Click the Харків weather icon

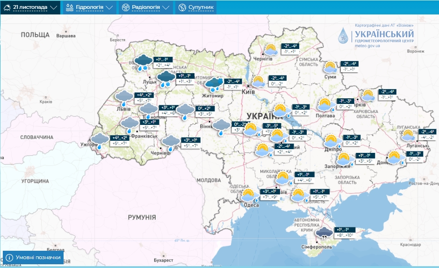(368, 96)
